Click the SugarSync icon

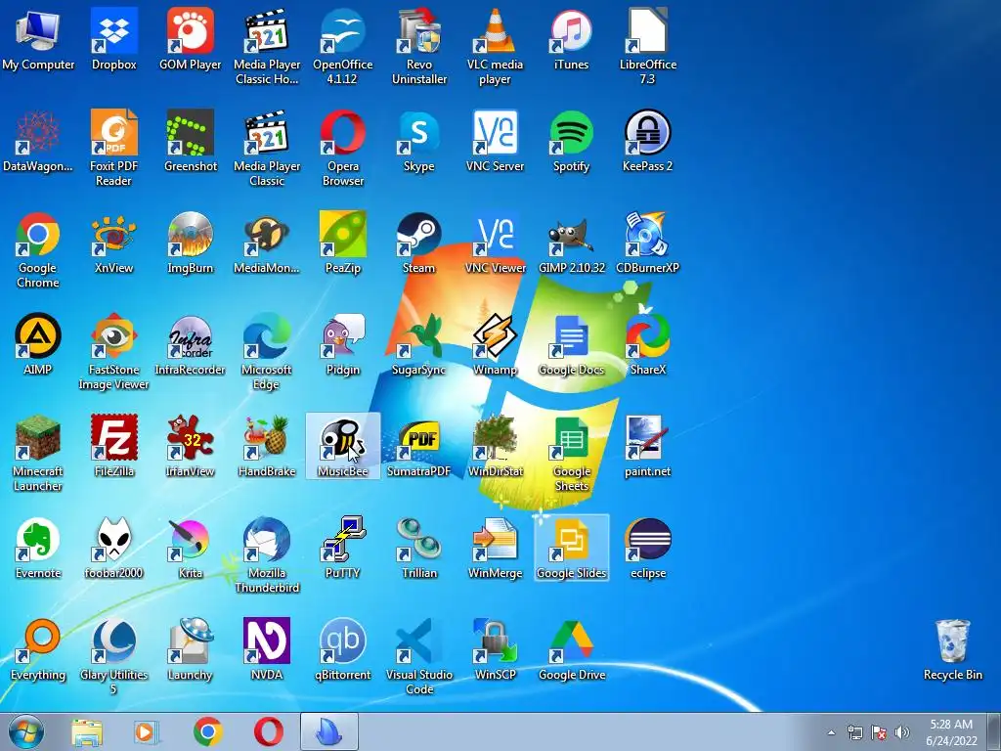click(418, 344)
